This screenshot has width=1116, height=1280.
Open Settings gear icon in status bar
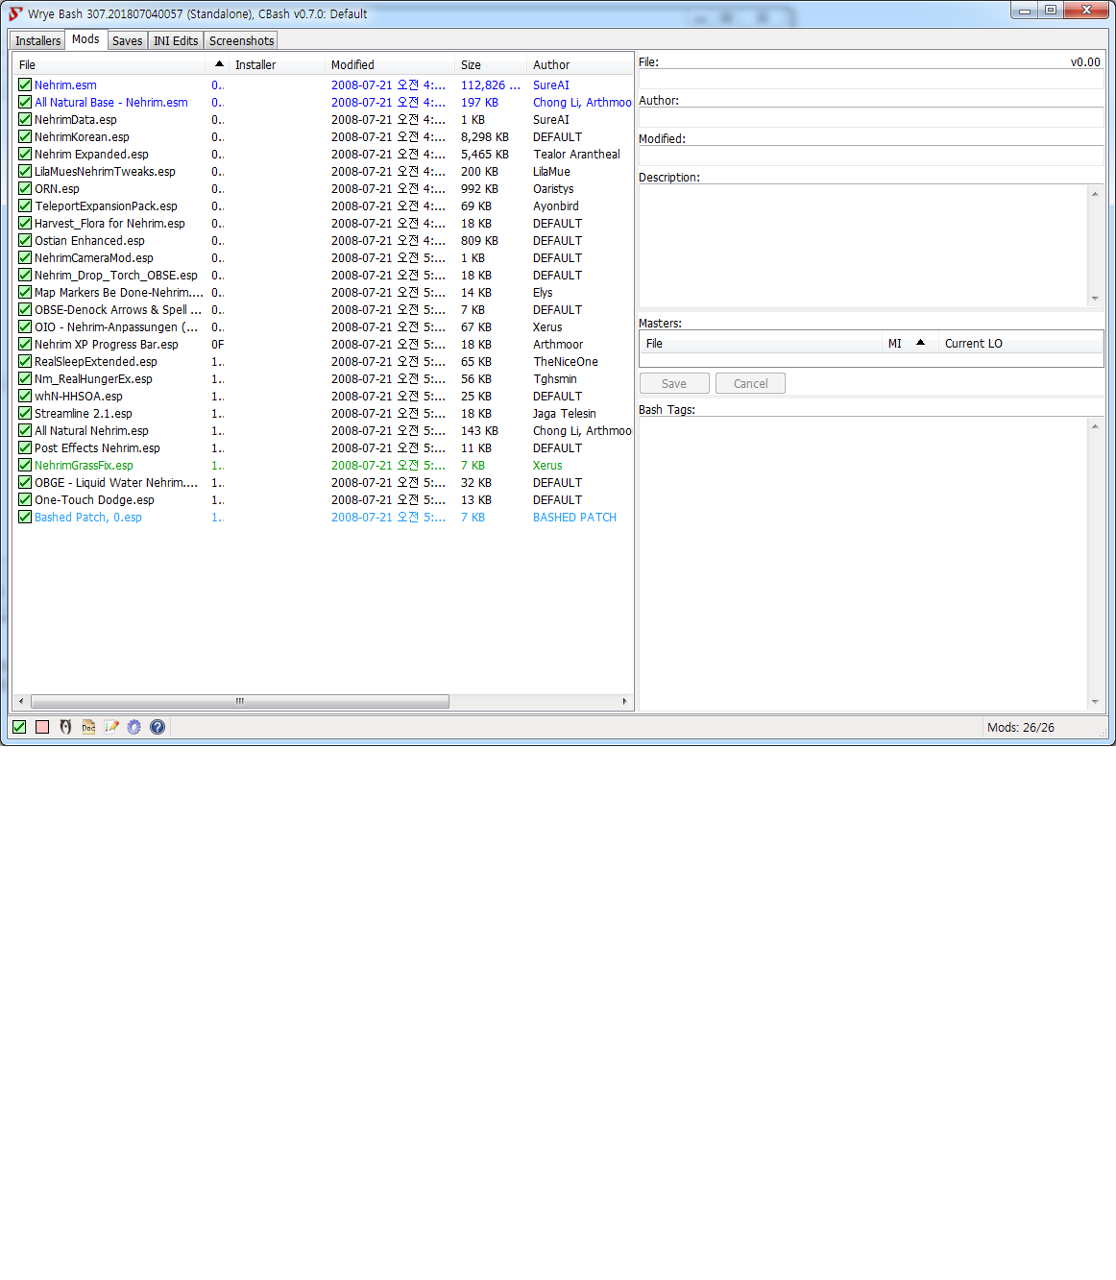[134, 727]
